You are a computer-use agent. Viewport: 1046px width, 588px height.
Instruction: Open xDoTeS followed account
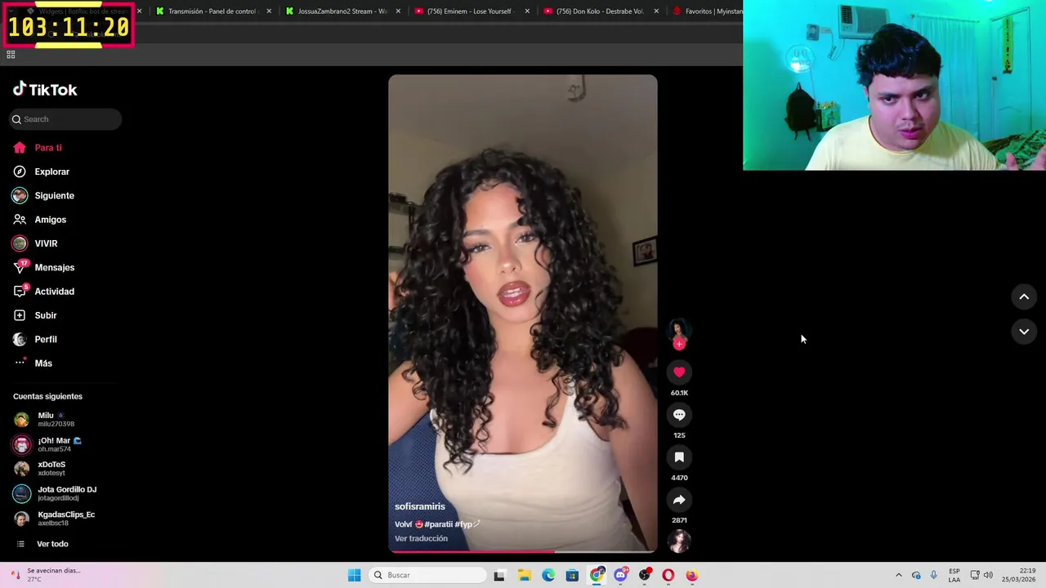tap(40, 469)
